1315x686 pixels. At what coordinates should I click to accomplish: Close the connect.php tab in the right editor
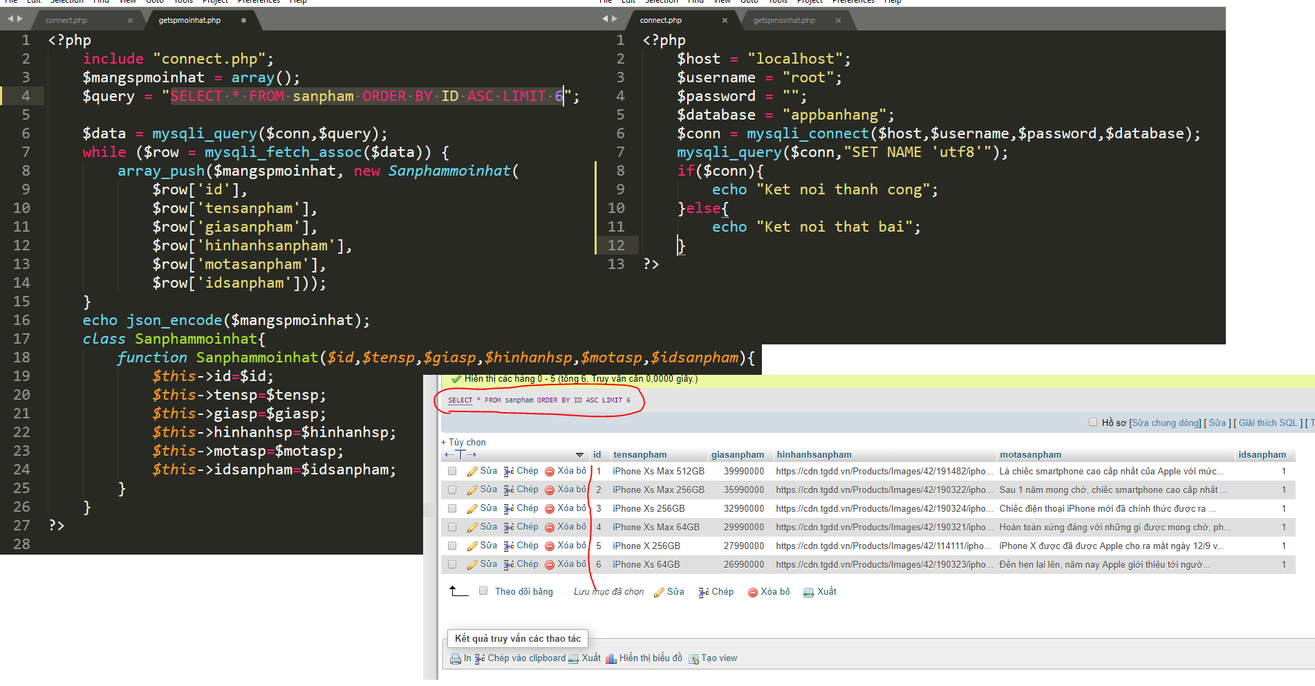(725, 21)
